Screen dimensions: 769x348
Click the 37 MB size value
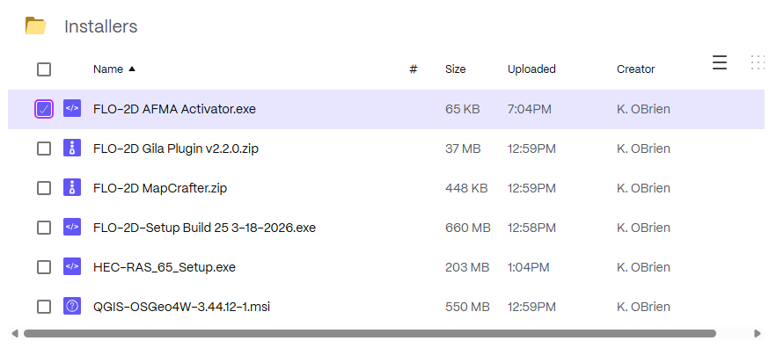(x=463, y=149)
